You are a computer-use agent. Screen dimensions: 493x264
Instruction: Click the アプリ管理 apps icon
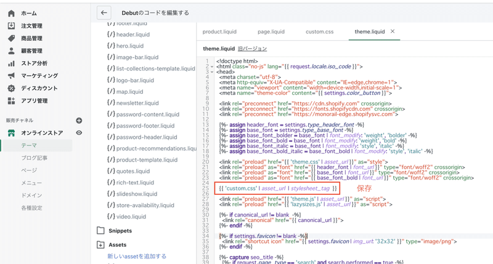[11, 101]
